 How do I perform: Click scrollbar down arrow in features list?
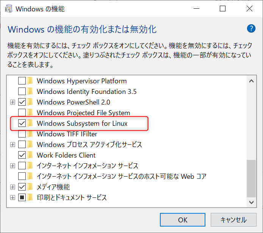[251, 202]
